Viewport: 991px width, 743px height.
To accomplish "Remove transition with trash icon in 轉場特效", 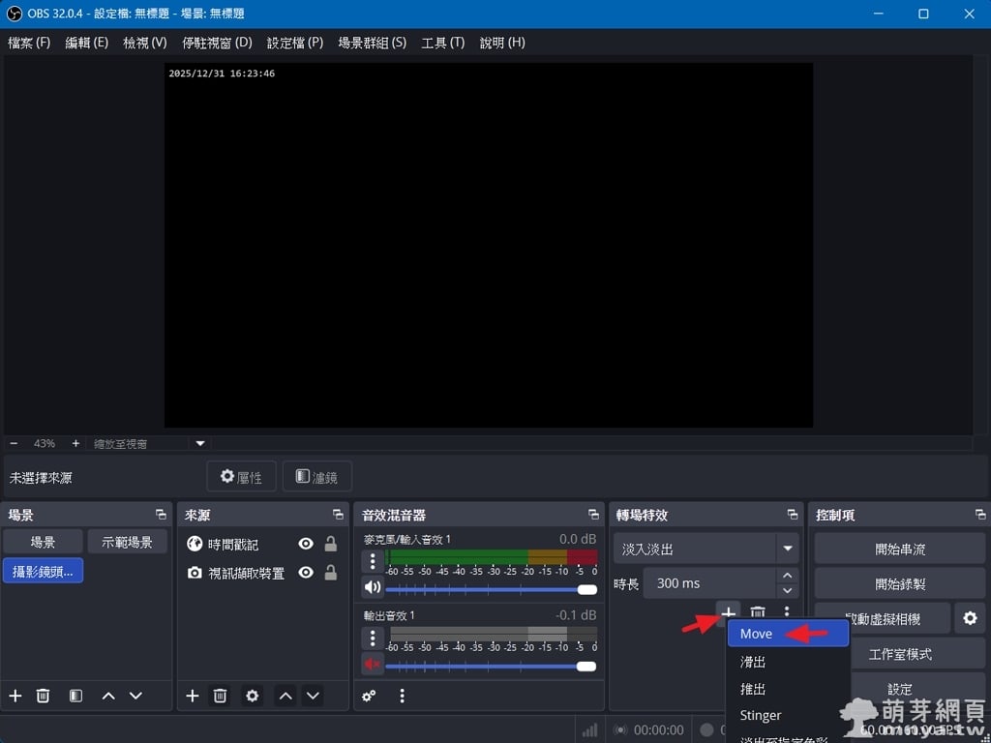I will click(758, 612).
